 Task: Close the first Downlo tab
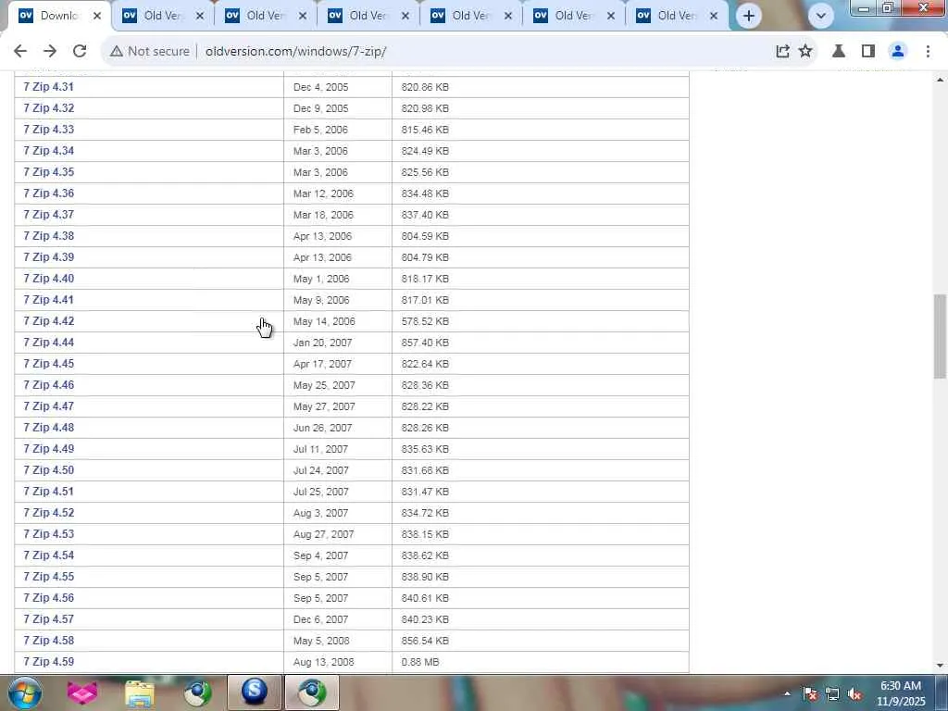(x=96, y=16)
